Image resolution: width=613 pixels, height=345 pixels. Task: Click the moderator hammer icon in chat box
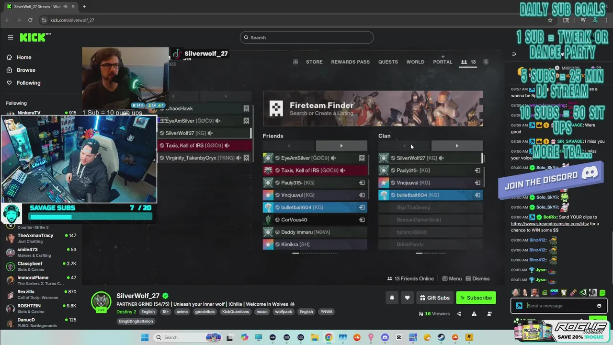point(519,306)
